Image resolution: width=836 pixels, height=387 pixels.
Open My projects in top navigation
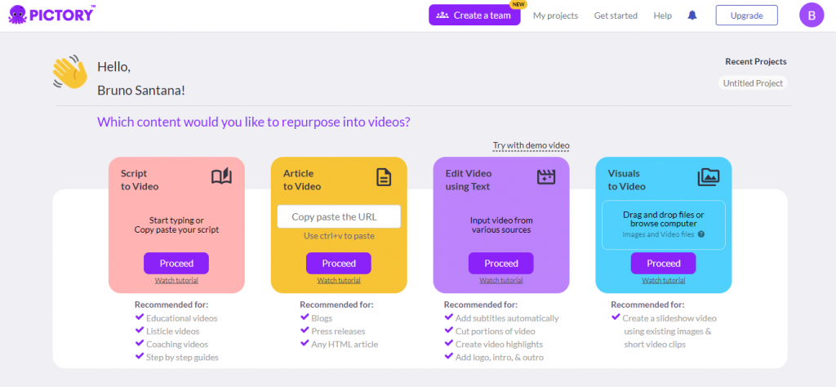point(555,16)
